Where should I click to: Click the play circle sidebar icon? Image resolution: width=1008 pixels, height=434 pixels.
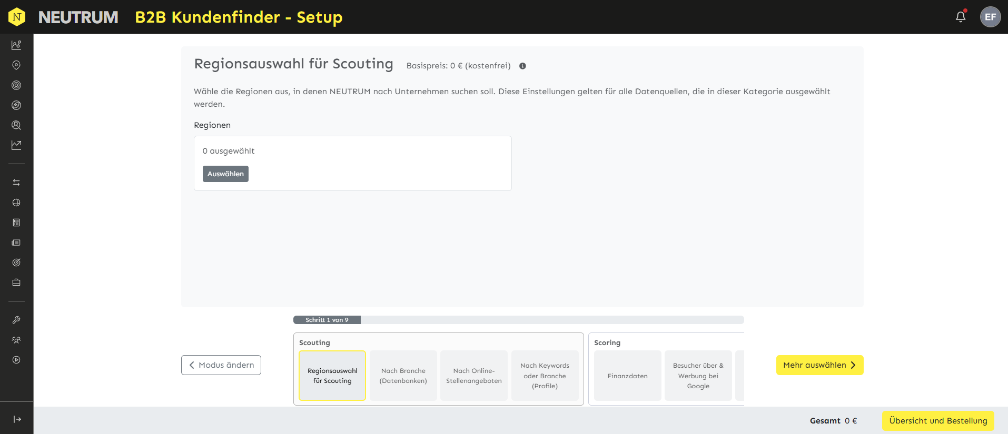pos(16,360)
